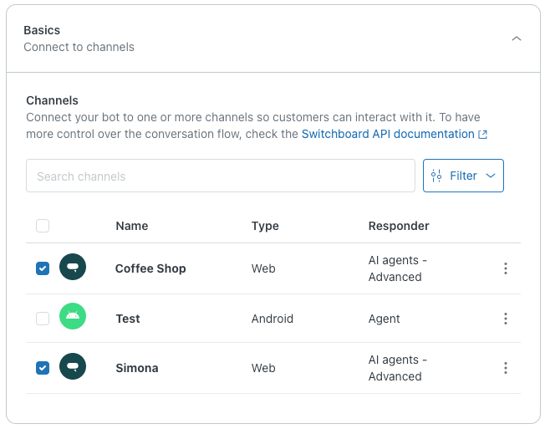Image resolution: width=545 pixels, height=429 pixels.
Task: Open the Filter dropdown arrow
Action: coord(491,176)
